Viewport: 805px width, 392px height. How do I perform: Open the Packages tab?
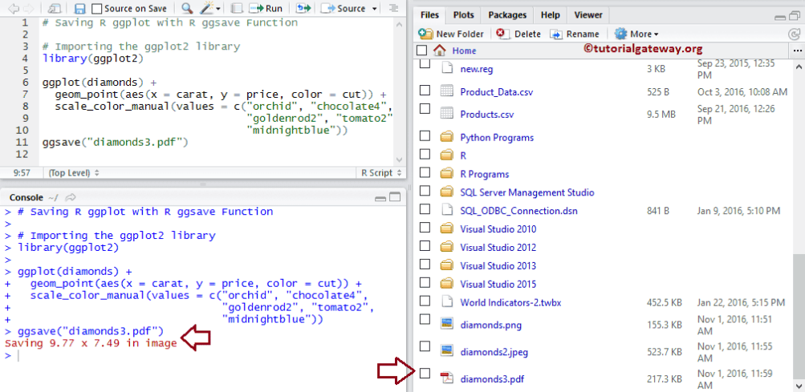507,15
